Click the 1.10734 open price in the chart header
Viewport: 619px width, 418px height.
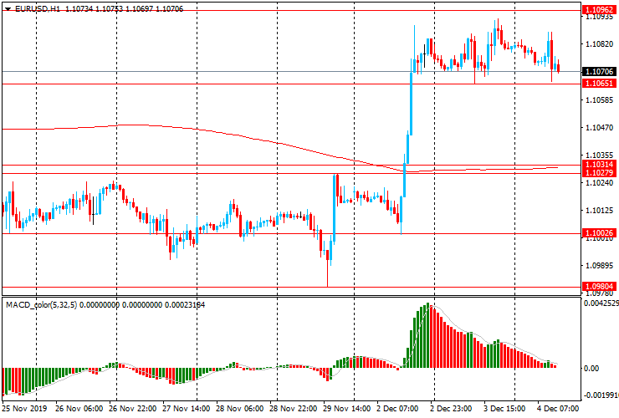(79, 8)
